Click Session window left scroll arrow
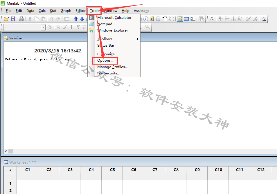 pos(6,151)
